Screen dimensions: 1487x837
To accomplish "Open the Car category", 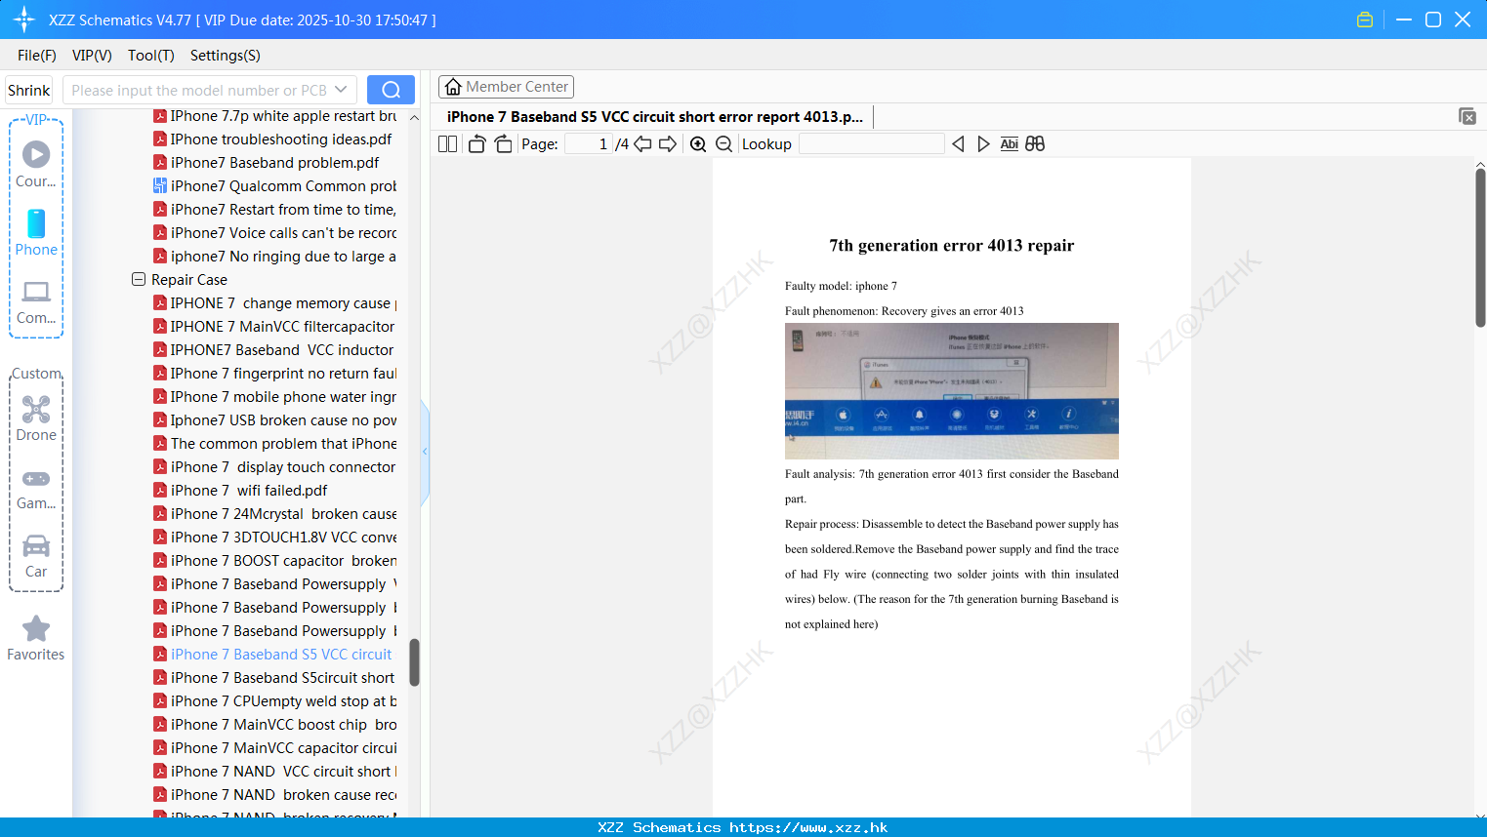I will pos(36,556).
